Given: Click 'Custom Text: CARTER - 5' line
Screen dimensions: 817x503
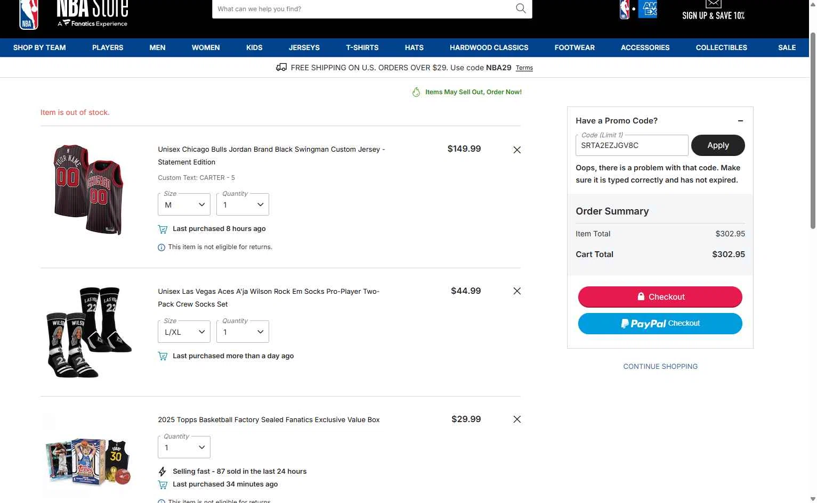Looking at the screenshot, I should pyautogui.click(x=196, y=178).
